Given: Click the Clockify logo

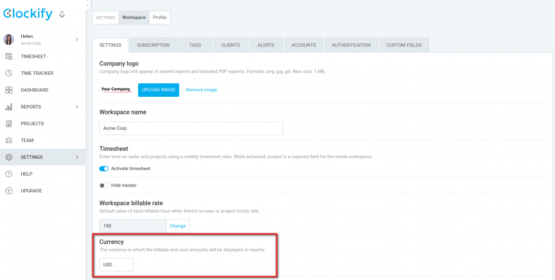Looking at the screenshot, I should click(x=28, y=14).
